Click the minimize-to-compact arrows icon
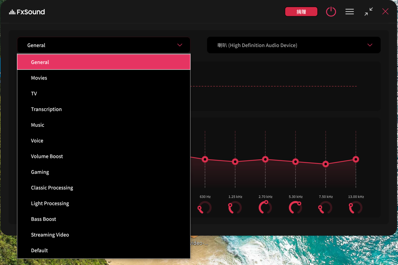This screenshot has width=398, height=265. click(368, 12)
